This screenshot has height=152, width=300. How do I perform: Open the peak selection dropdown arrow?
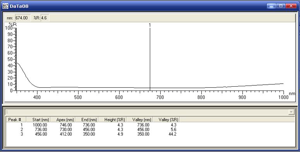(291, 112)
